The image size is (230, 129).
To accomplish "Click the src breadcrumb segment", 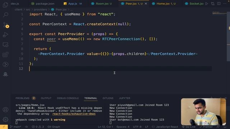I will [x=28, y=10].
